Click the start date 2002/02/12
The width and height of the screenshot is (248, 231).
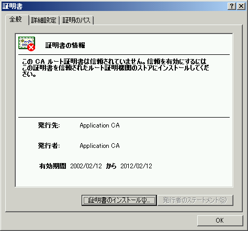(x=86, y=166)
